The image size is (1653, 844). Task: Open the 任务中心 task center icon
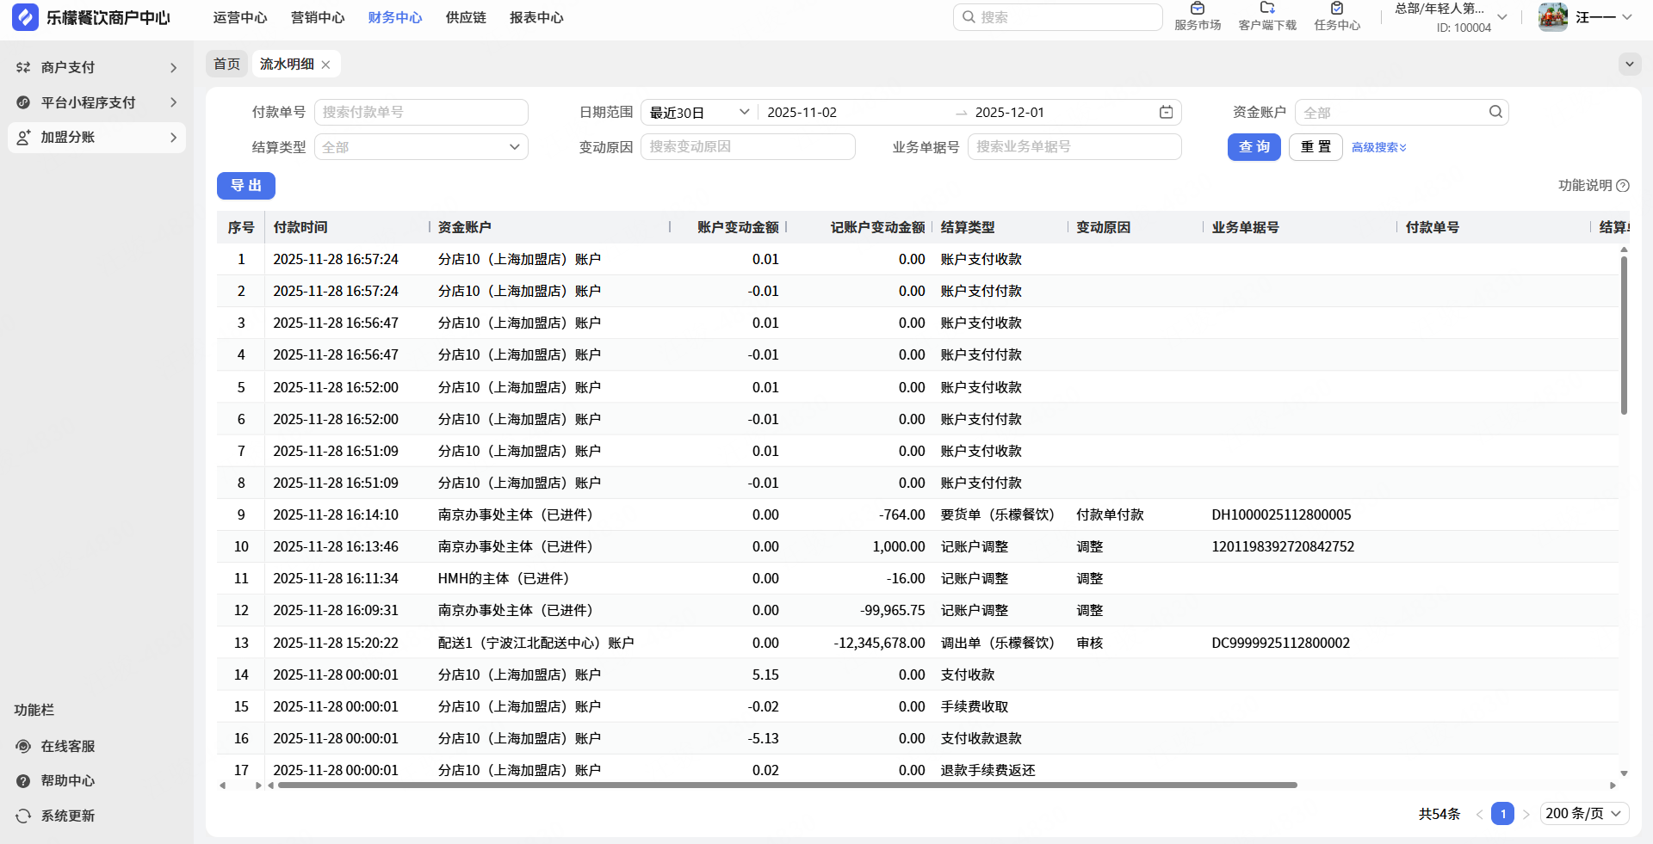click(x=1337, y=9)
